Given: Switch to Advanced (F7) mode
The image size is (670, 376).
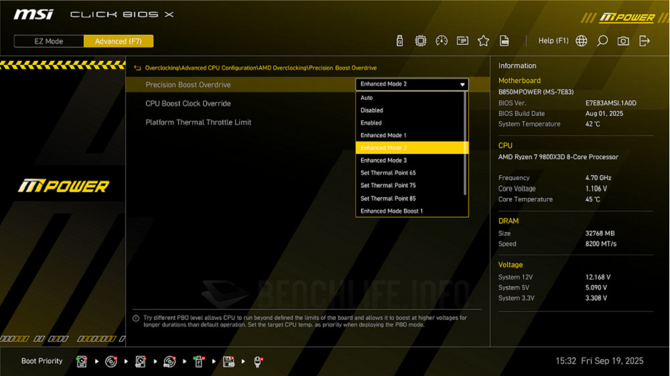Looking at the screenshot, I should click(119, 41).
